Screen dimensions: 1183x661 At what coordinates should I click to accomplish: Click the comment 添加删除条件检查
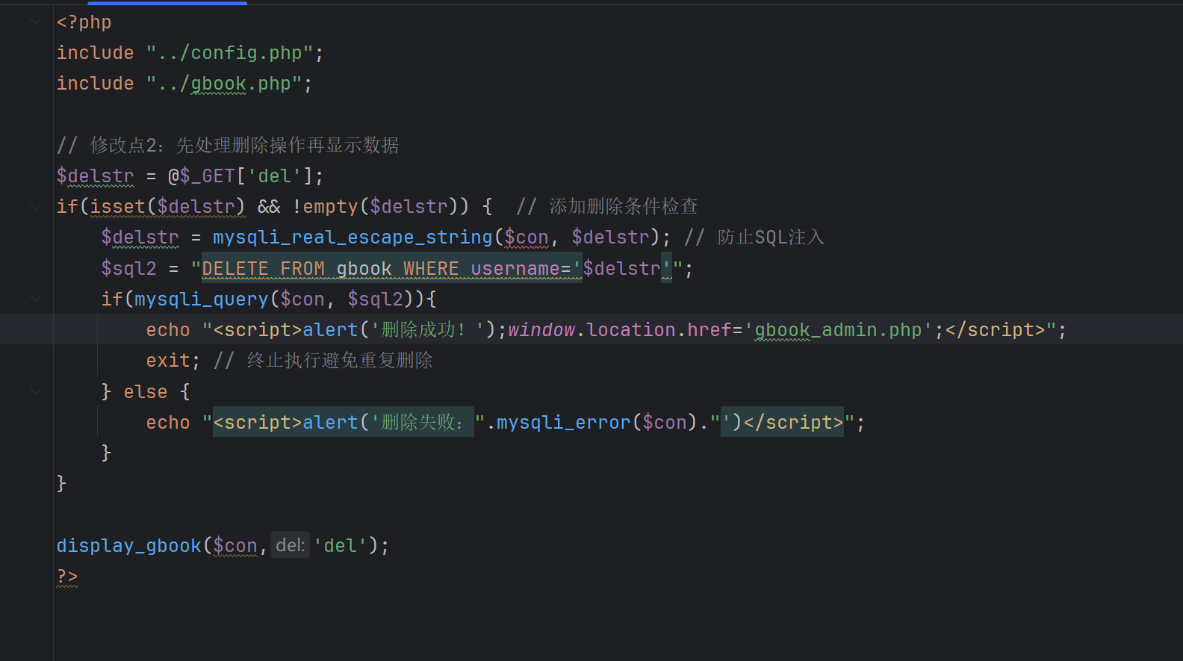607,207
